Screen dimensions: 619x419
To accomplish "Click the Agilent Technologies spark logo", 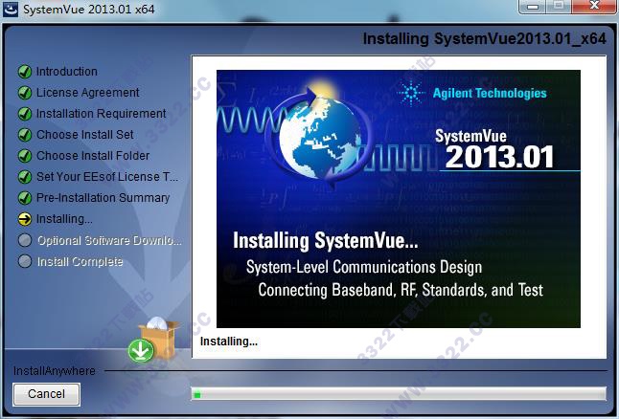I will (x=411, y=93).
